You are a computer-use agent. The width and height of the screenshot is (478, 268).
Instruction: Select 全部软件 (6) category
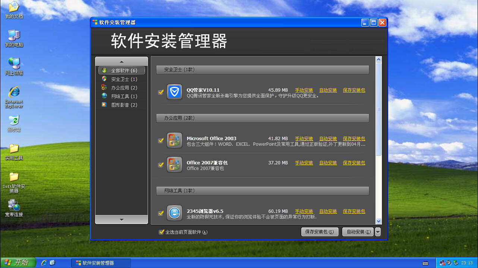(x=122, y=70)
